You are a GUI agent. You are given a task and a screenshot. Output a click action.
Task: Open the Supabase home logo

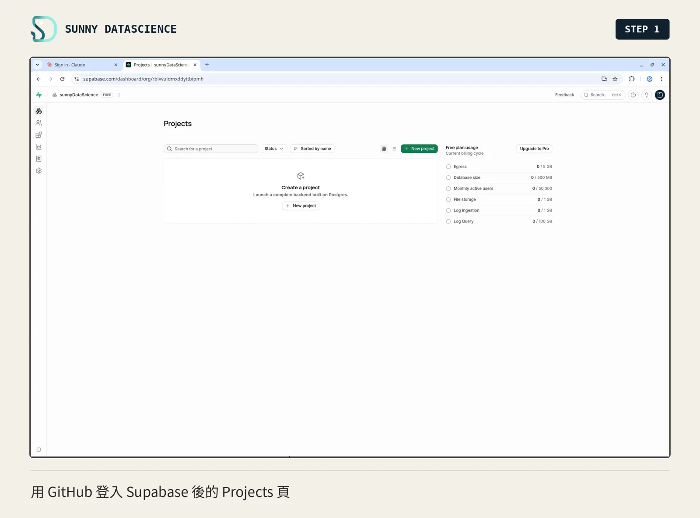[39, 95]
